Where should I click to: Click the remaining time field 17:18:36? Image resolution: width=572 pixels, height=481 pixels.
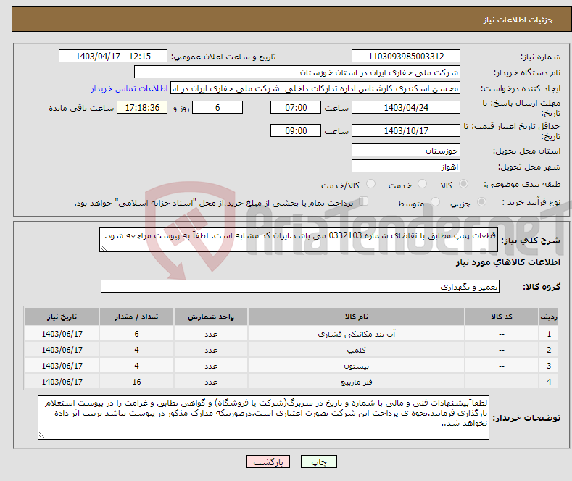click(142, 107)
